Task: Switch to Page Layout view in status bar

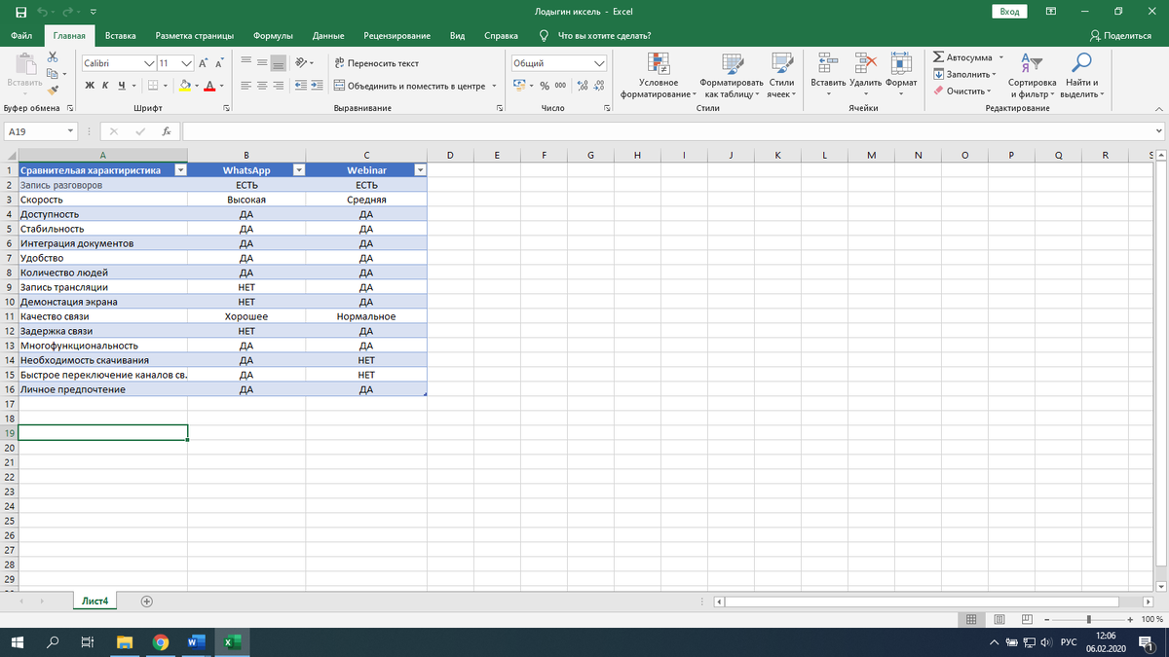Action: (x=999, y=619)
